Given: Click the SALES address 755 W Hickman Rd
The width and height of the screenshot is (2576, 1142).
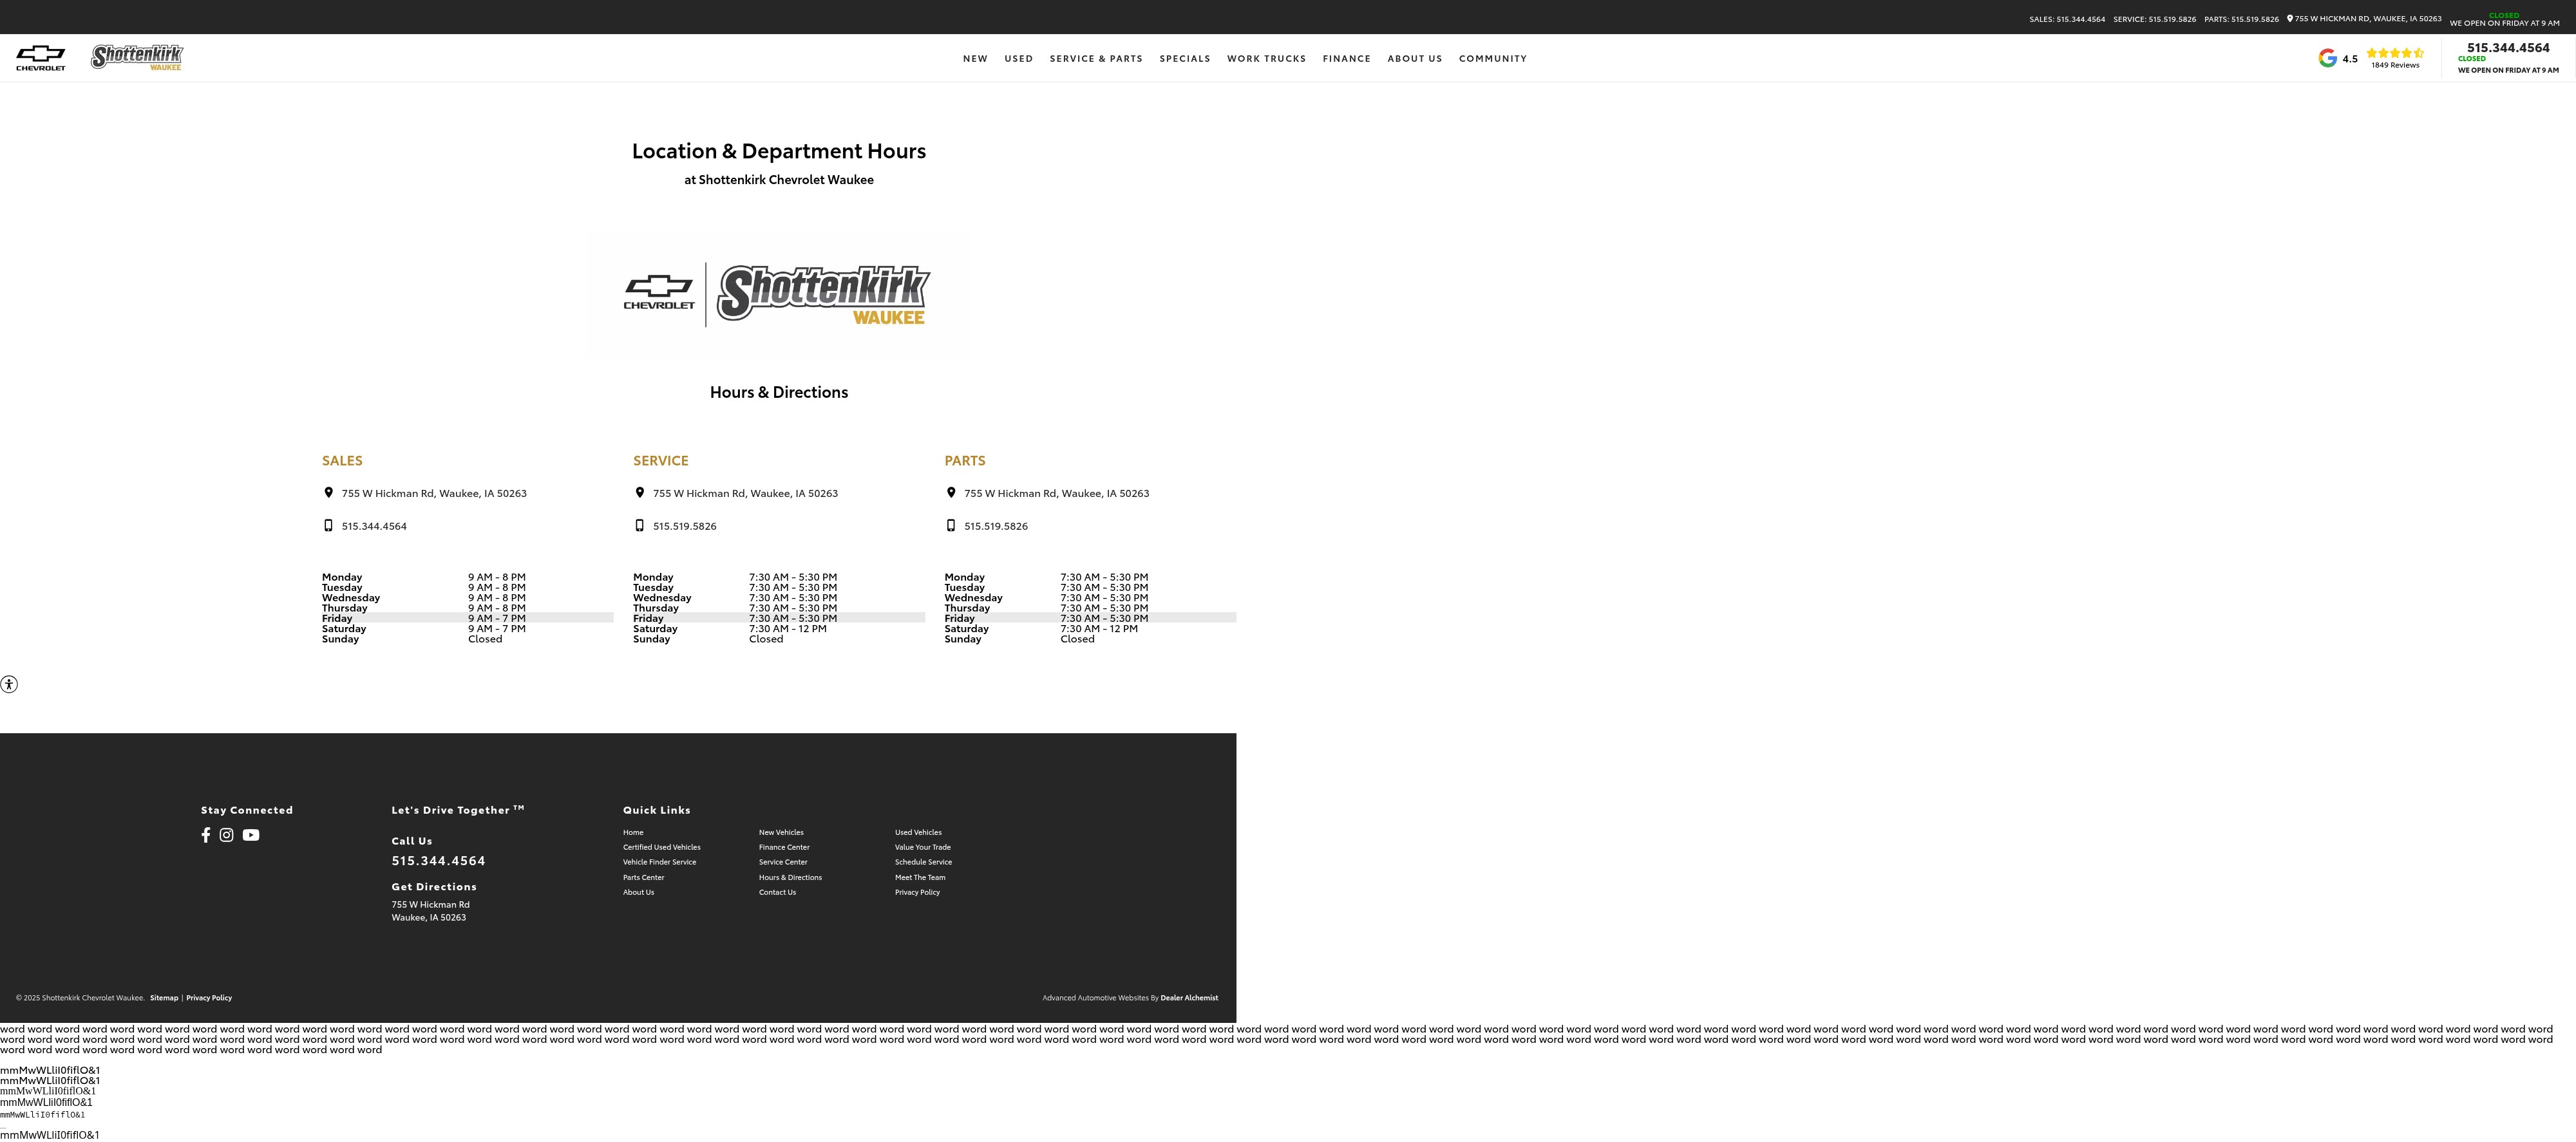Looking at the screenshot, I should click(x=434, y=493).
